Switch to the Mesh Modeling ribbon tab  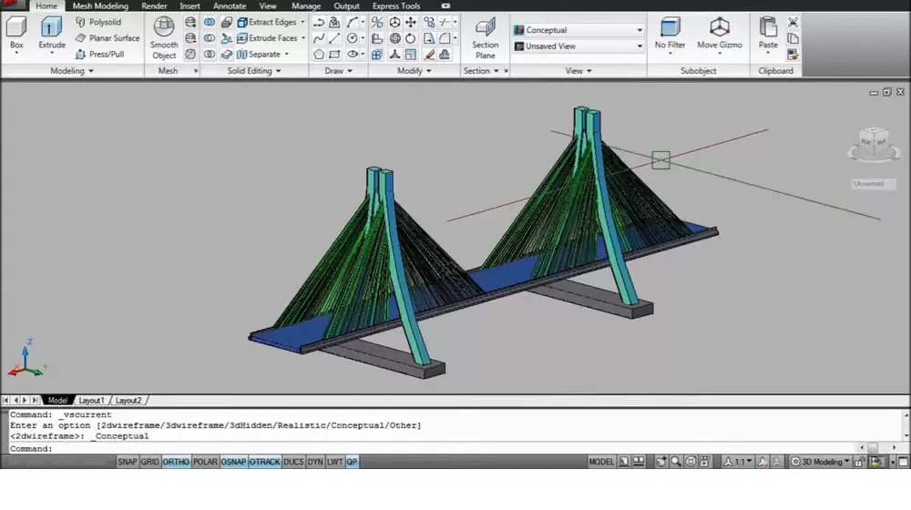click(x=100, y=6)
